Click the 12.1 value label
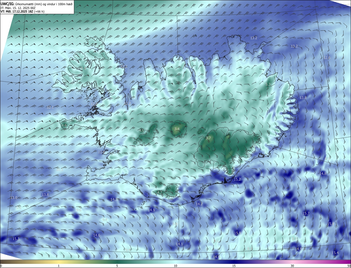The image size is (351, 268). point(50,107)
